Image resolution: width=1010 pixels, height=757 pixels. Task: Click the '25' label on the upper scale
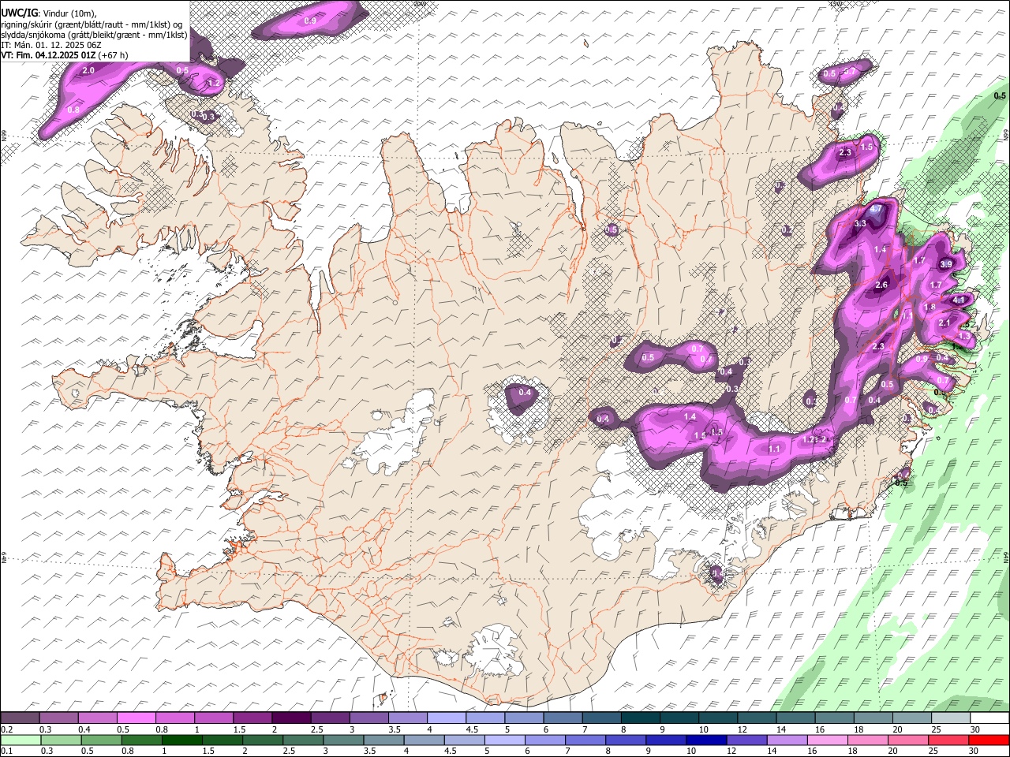click(x=936, y=729)
